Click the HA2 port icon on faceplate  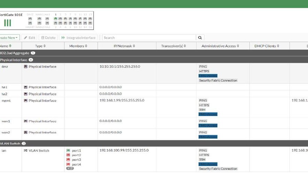(x=47, y=23)
